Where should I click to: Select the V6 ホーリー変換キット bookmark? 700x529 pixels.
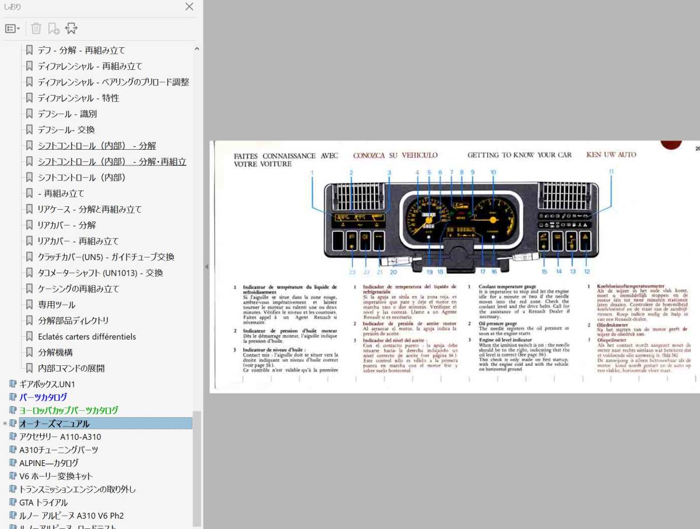(56, 476)
